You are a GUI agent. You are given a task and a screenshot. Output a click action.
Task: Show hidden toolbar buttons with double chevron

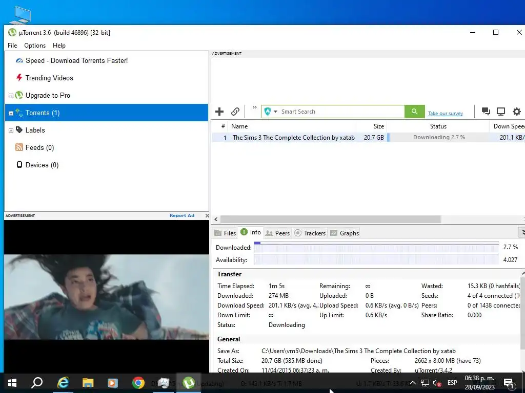point(254,107)
